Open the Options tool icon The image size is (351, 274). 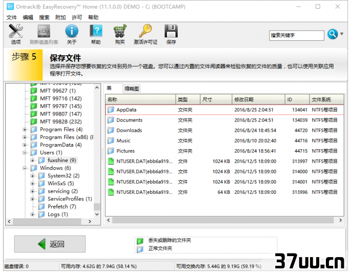point(16,31)
